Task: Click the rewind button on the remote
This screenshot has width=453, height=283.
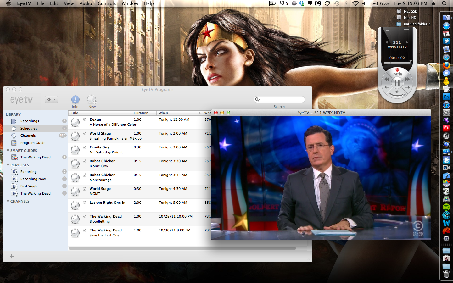Action: tap(387, 79)
